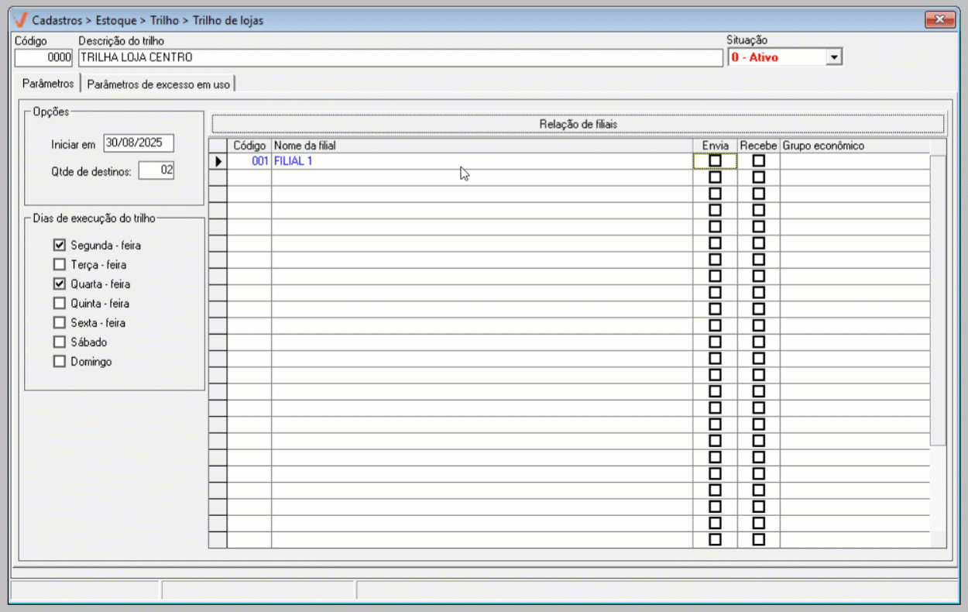Click the Código column header
The height and width of the screenshot is (612, 968).
click(x=249, y=146)
